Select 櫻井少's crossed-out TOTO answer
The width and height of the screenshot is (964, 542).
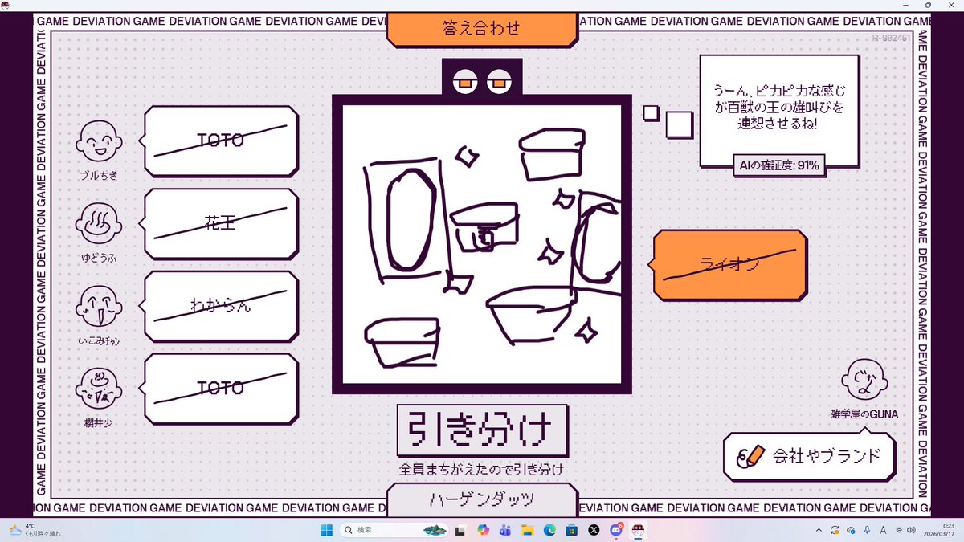coord(221,389)
